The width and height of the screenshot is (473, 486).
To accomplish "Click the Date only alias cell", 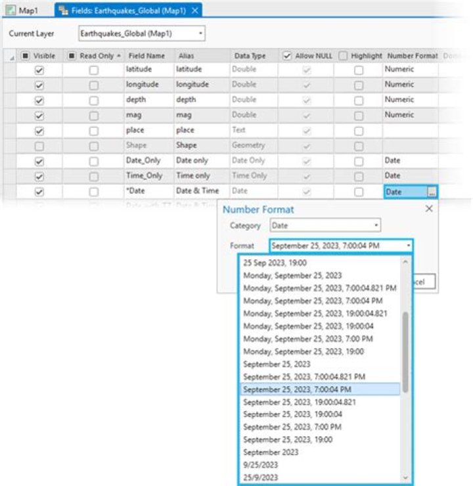I will pos(202,160).
